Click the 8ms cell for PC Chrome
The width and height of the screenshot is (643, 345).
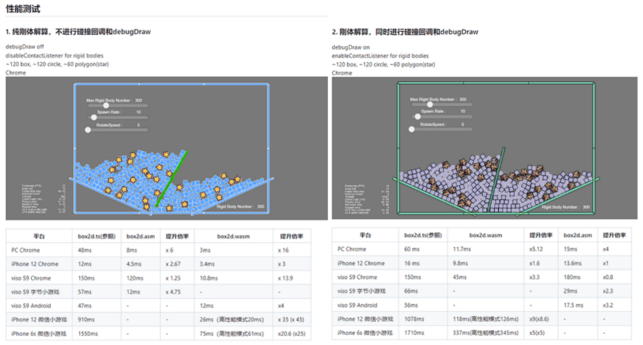click(141, 250)
